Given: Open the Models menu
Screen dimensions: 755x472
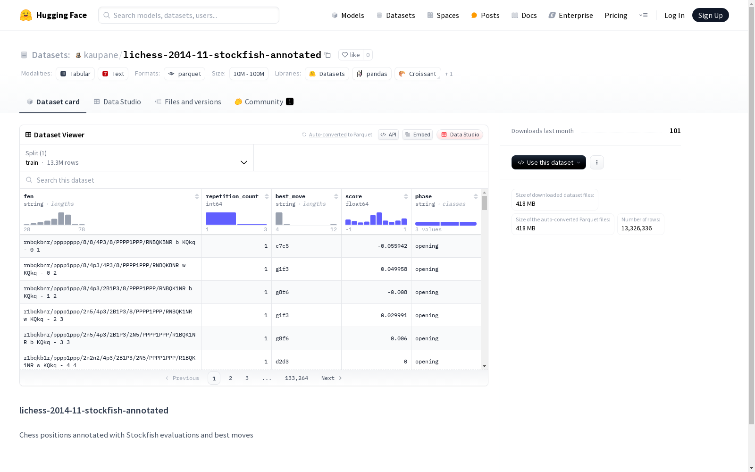Looking at the screenshot, I should [x=348, y=15].
